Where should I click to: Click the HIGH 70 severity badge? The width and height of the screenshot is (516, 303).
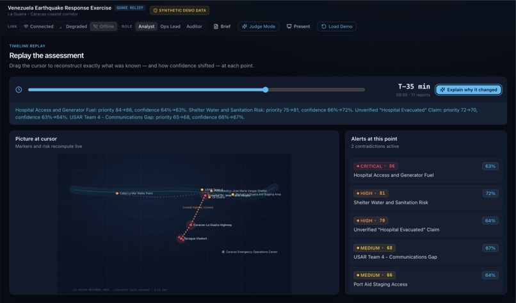pyautogui.click(x=371, y=220)
